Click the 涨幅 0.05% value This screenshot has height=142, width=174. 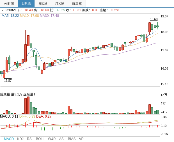(109, 10)
